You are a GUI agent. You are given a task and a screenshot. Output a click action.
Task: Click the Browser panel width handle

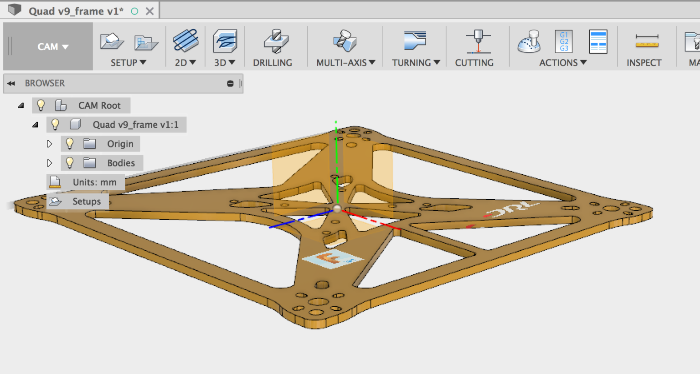pyautogui.click(x=240, y=83)
